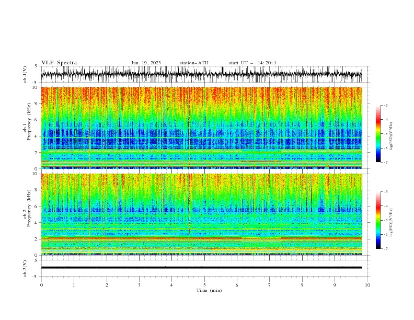Click the "5" tick of ch.1(V) waveform axis

[x=36, y=66]
